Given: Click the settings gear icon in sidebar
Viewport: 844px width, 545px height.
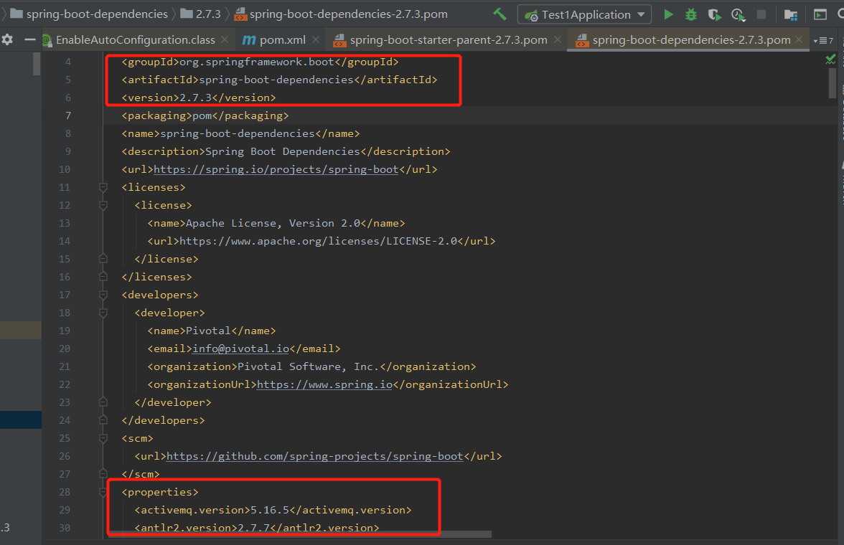Looking at the screenshot, I should [x=7, y=39].
